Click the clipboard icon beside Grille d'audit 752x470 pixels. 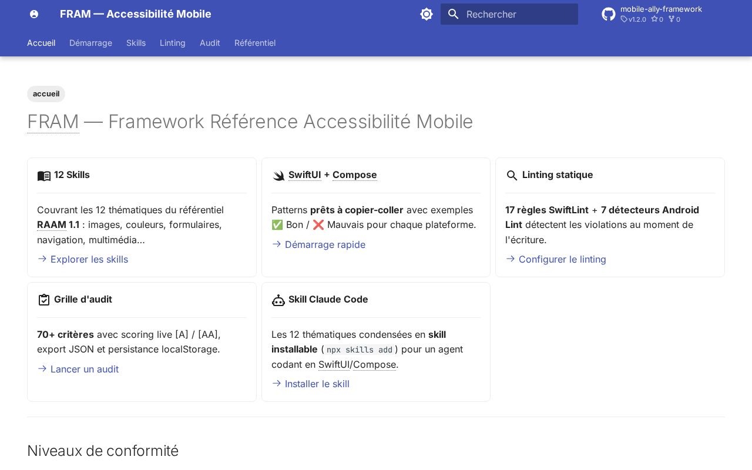pos(44,300)
